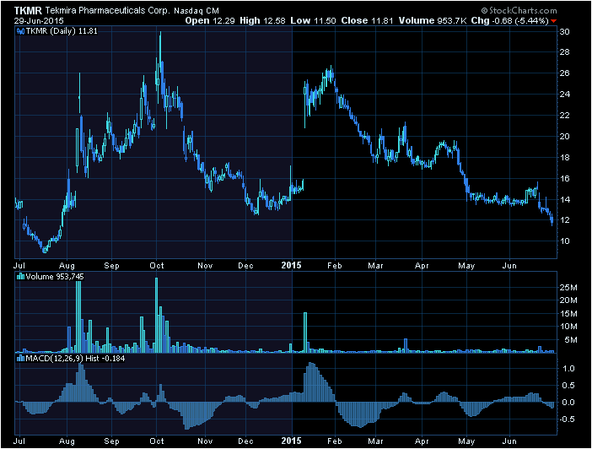Click the tallest October volume bar
The image size is (592, 449).
157,315
